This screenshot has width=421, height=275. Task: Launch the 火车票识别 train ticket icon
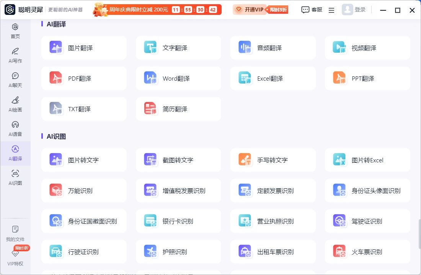click(339, 251)
